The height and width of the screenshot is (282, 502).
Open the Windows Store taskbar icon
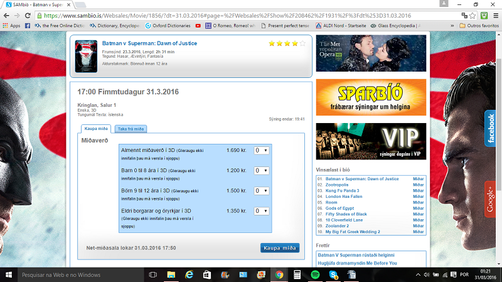pyautogui.click(x=207, y=275)
